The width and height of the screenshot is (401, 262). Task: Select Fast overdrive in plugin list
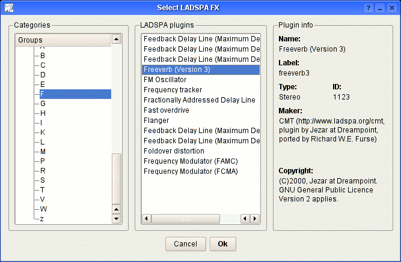166,110
